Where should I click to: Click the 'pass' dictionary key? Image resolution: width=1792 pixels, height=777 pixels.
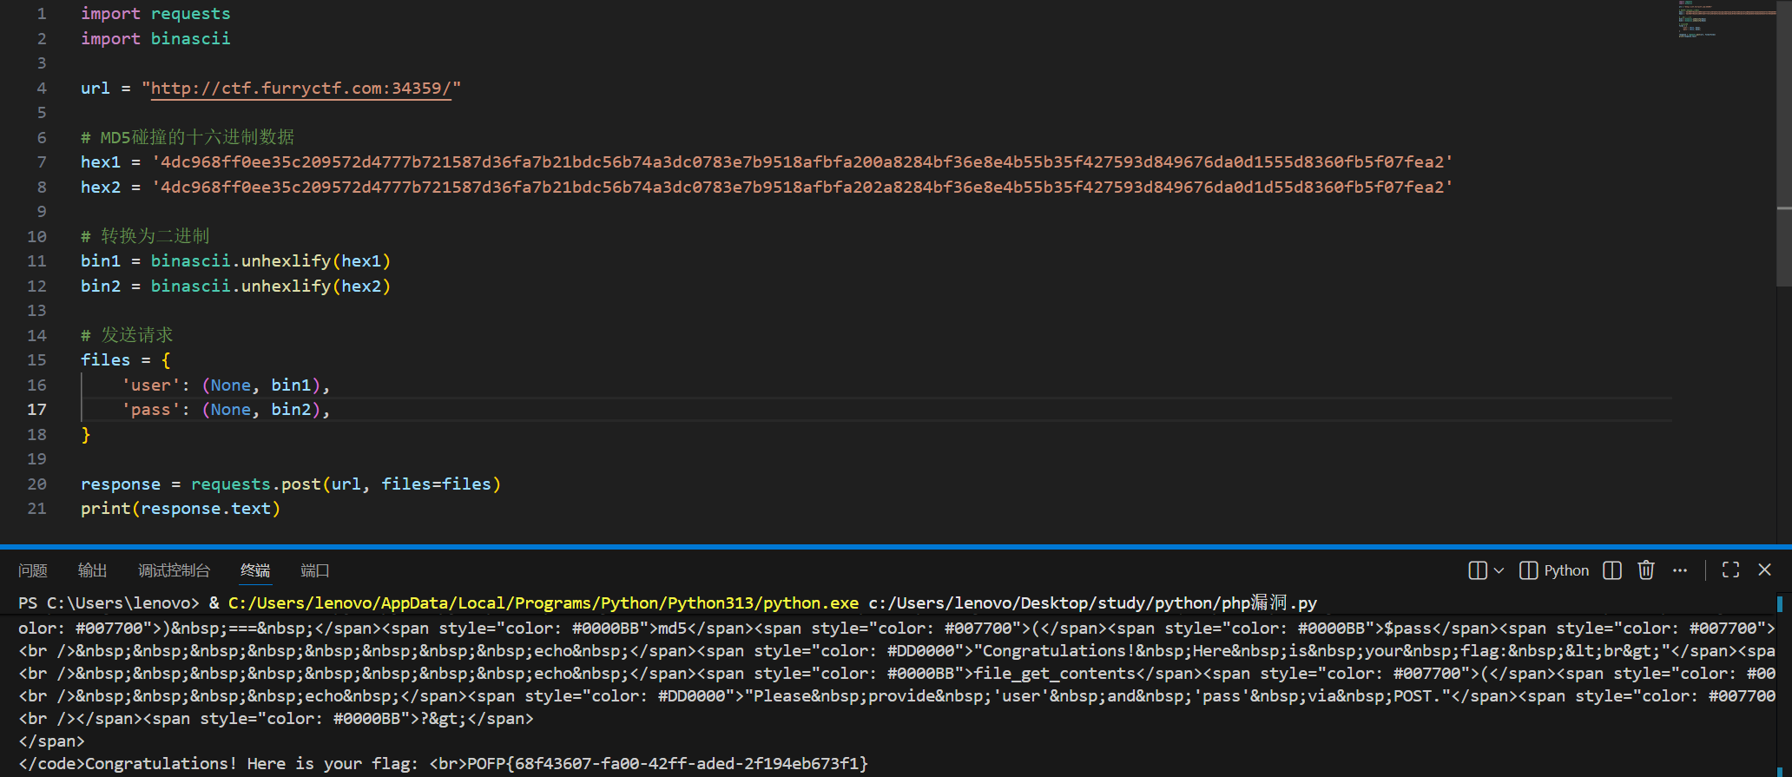(x=151, y=410)
